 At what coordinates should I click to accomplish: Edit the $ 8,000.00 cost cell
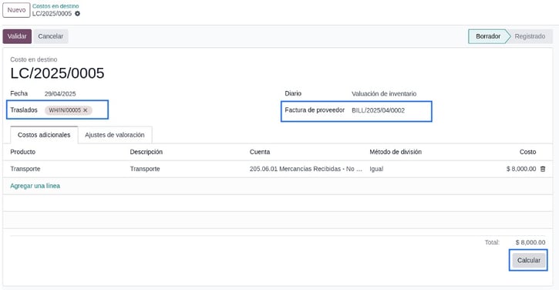(521, 169)
